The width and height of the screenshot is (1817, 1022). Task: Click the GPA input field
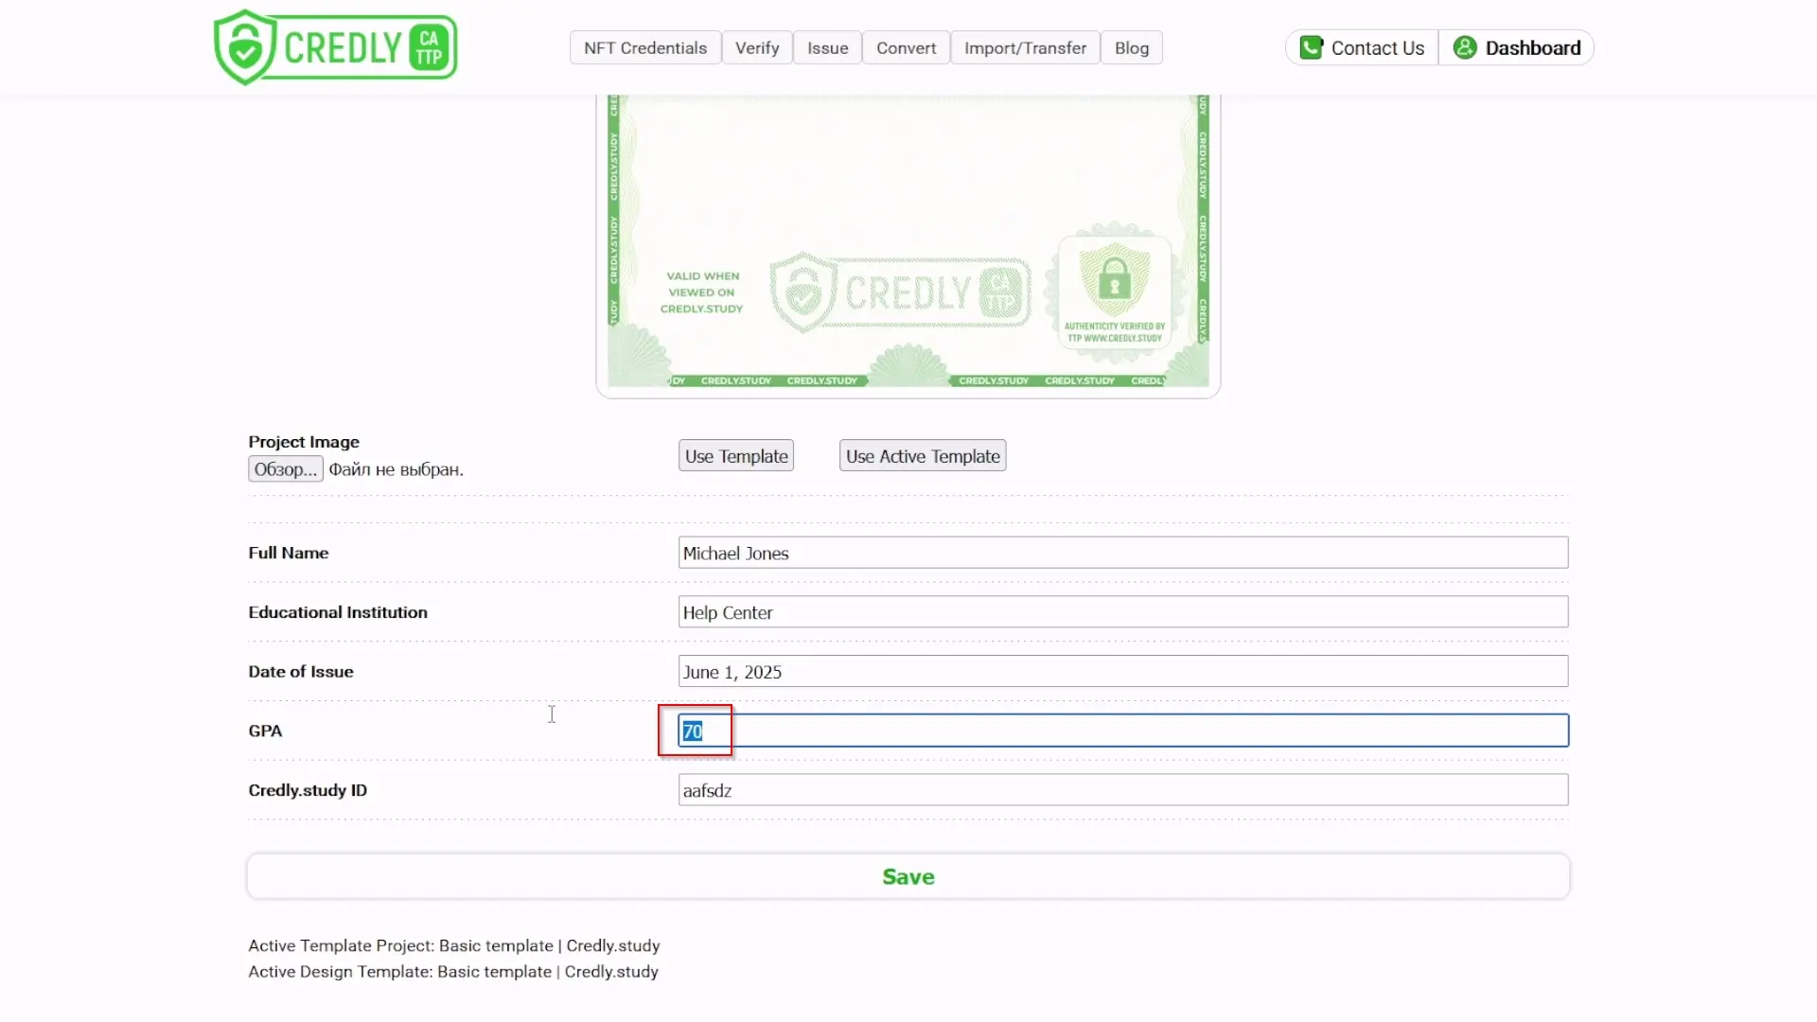1123,731
